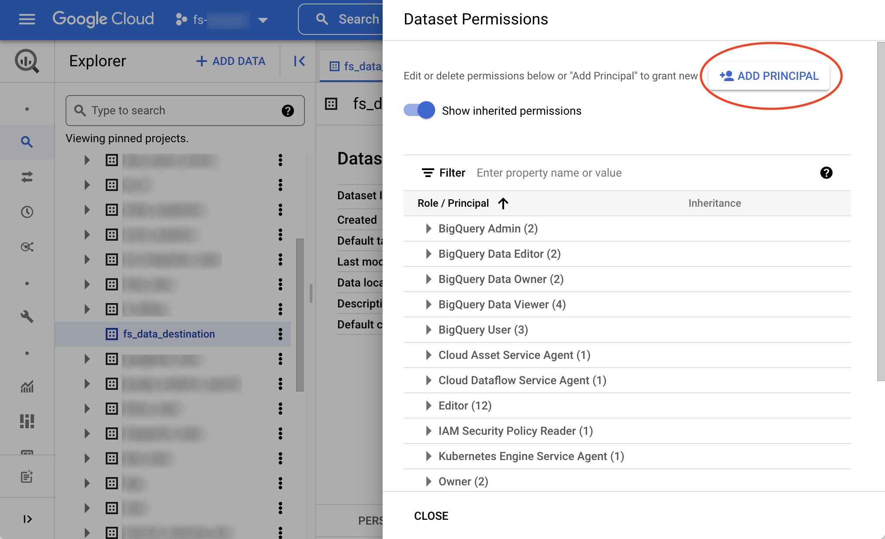Image resolution: width=885 pixels, height=539 pixels.
Task: Click the project hexagon icon in header
Action: click(x=181, y=19)
